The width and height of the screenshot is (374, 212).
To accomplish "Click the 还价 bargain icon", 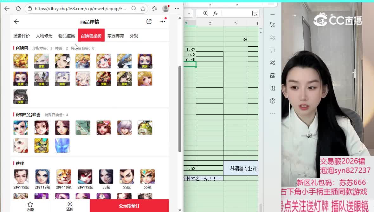I will (x=70, y=206).
